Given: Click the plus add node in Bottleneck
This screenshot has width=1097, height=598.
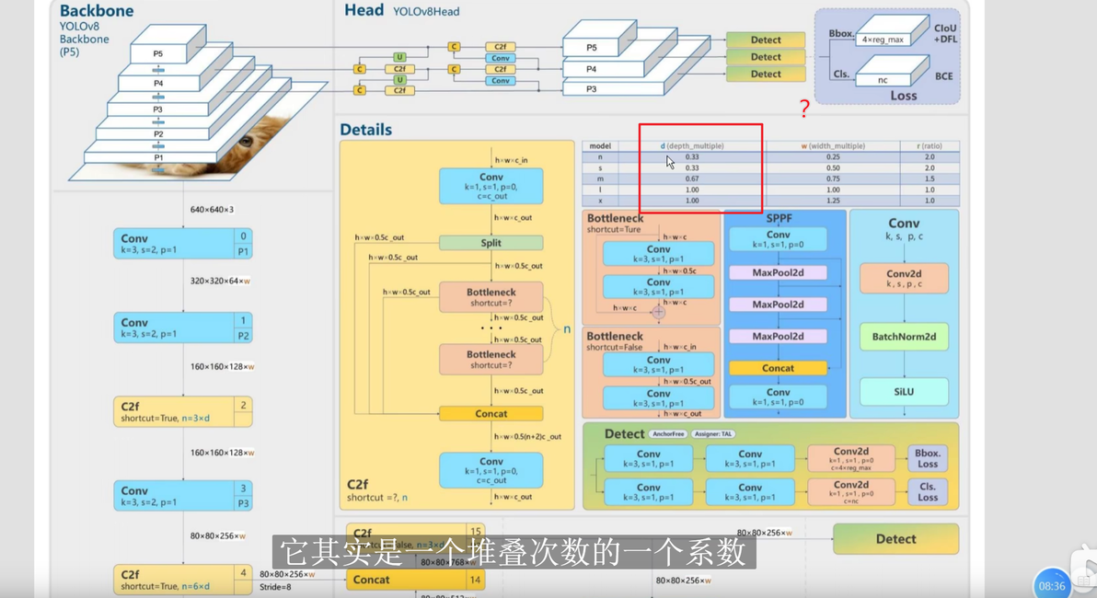Looking at the screenshot, I should 658,313.
